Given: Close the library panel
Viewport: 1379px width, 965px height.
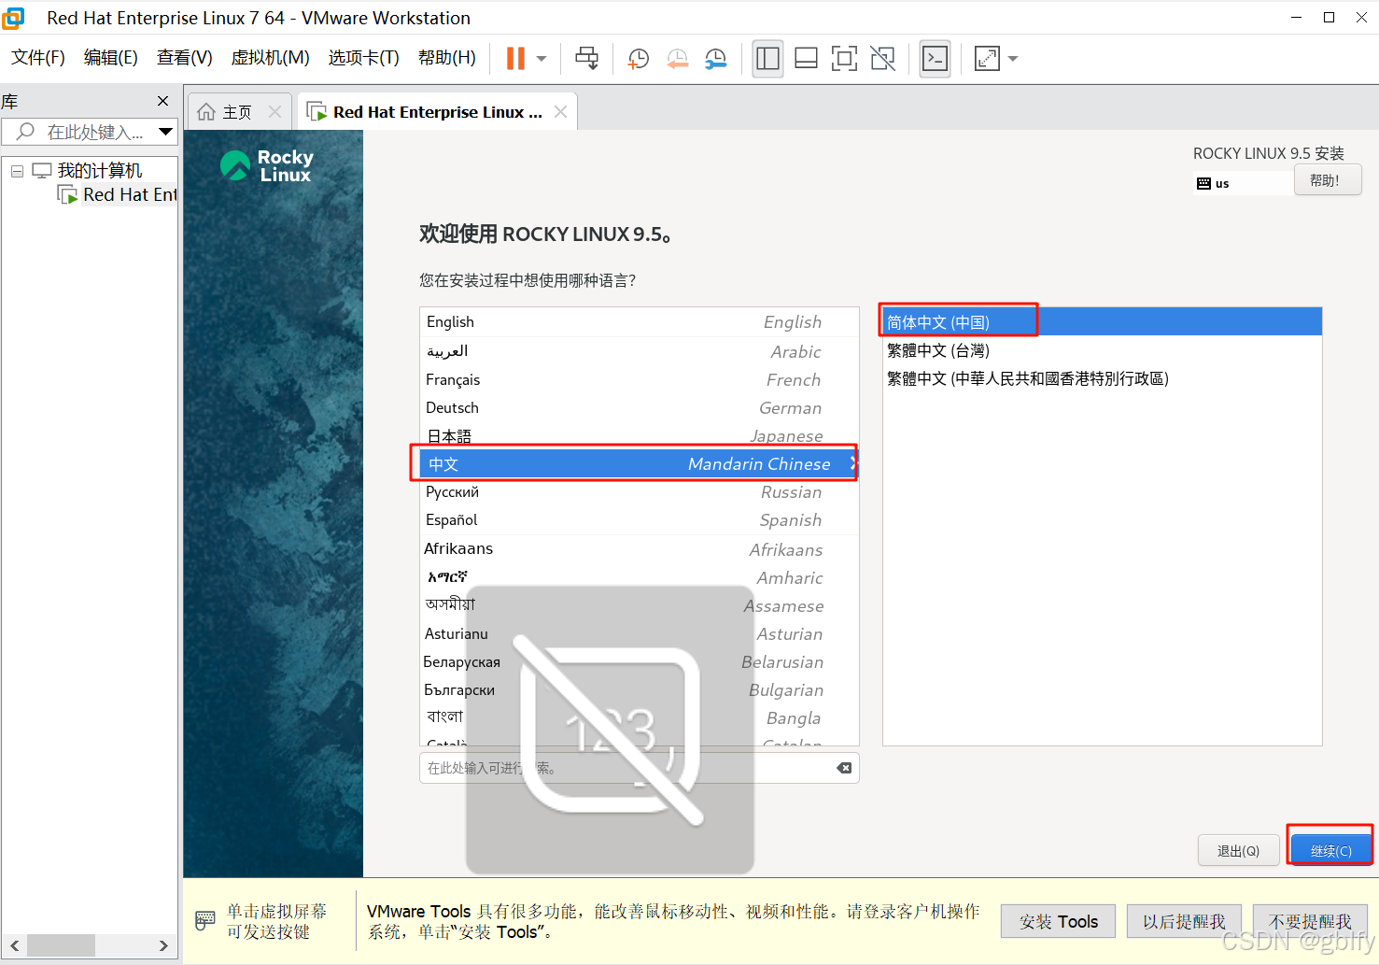Looking at the screenshot, I should tap(163, 101).
